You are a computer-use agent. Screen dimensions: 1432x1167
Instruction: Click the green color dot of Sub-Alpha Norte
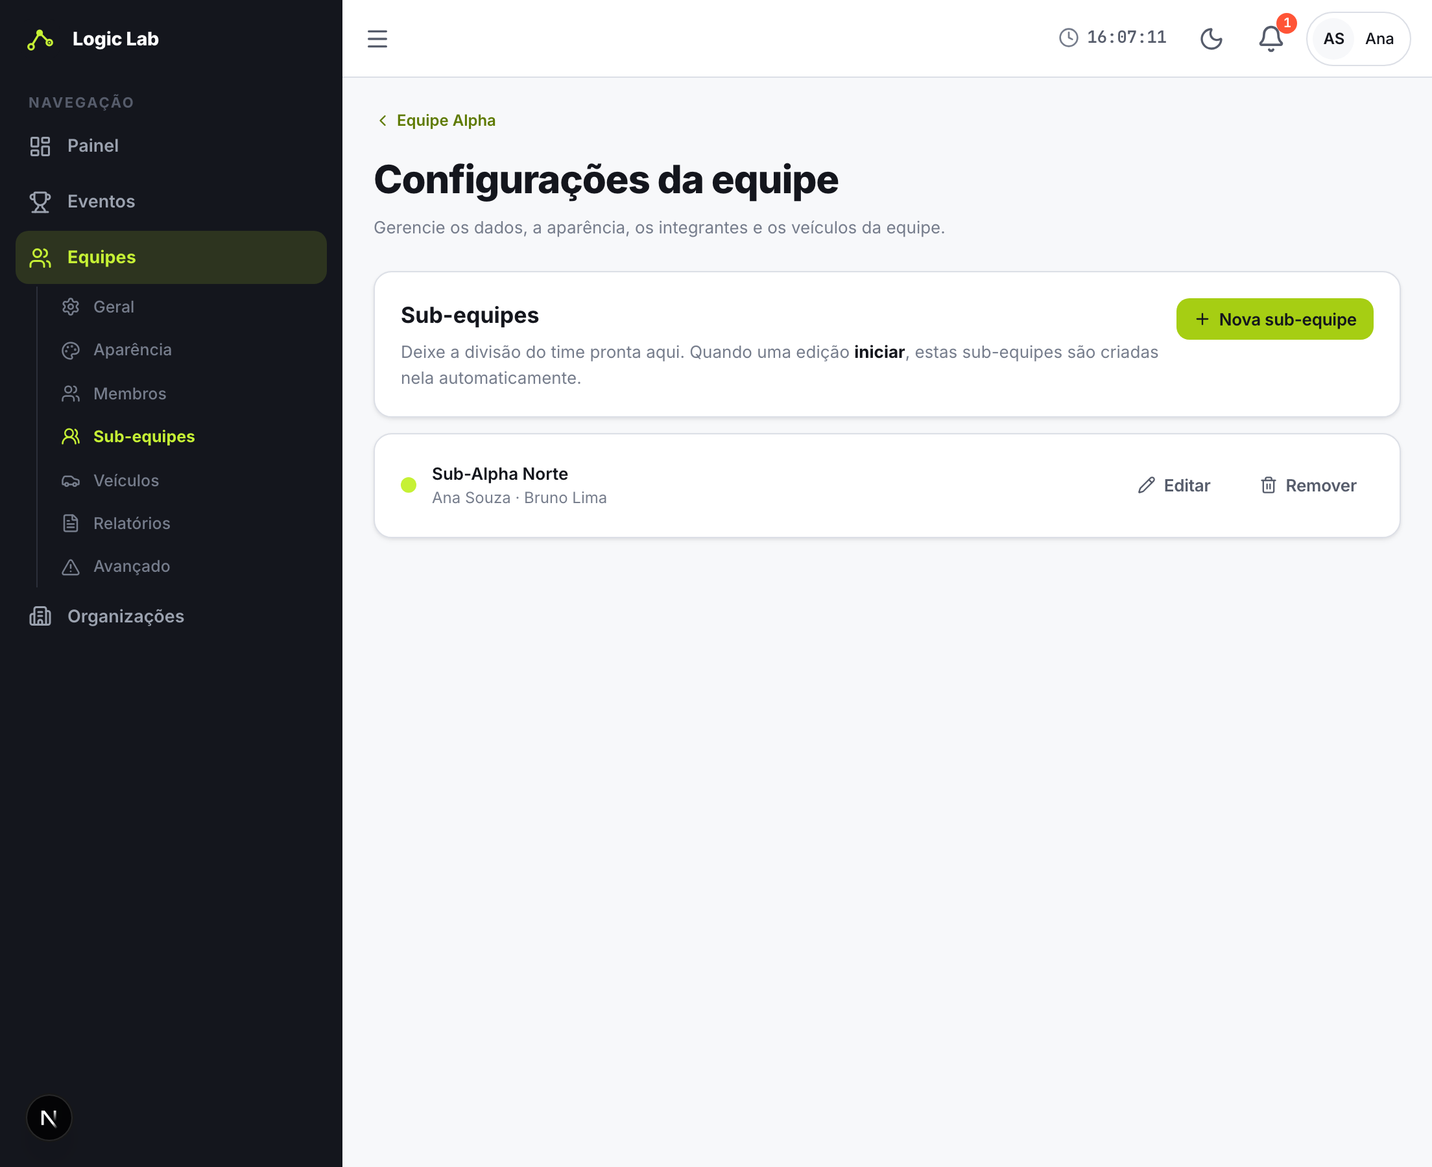point(409,486)
